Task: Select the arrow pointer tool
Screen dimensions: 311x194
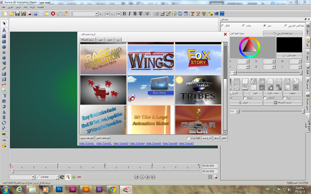Action: point(4,24)
